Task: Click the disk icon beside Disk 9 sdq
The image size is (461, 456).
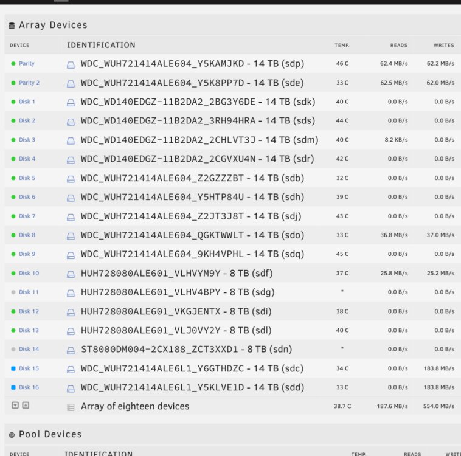Action: coord(71,255)
